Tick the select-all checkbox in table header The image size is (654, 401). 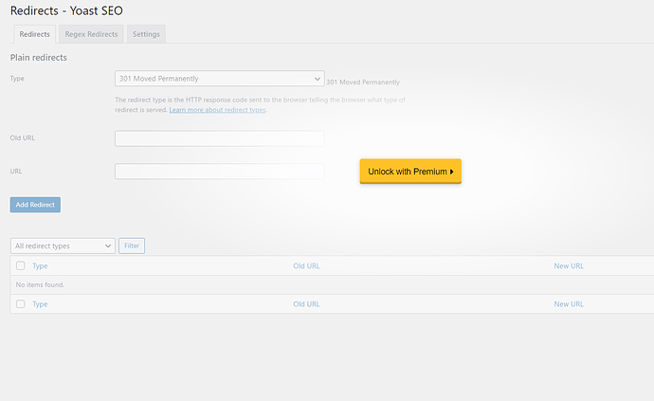(x=21, y=266)
